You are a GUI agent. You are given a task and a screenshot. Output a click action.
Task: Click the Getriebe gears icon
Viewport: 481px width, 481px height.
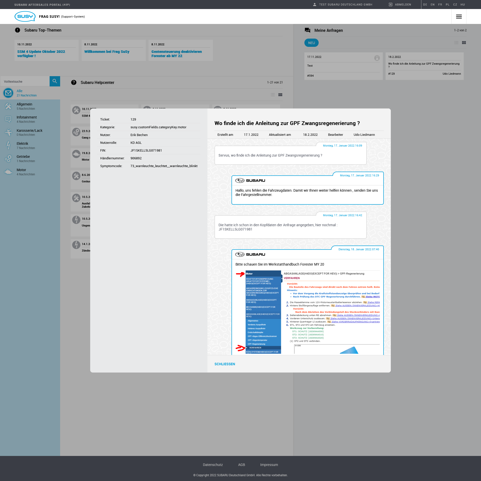[x=8, y=159]
